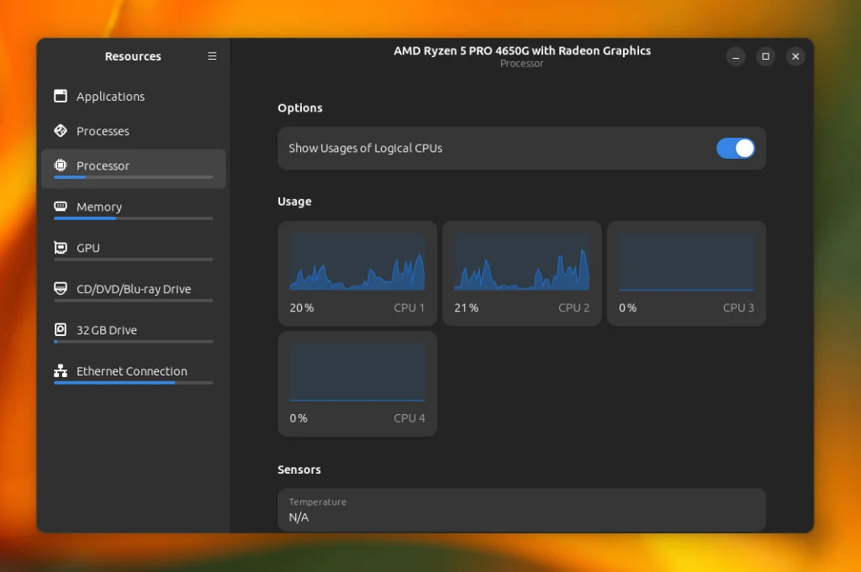861x572 pixels.
Task: Select the GPU sidebar entry
Action: click(88, 248)
